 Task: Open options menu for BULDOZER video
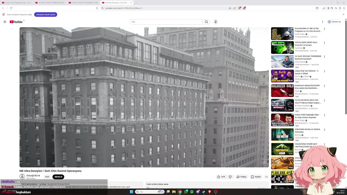(324, 86)
